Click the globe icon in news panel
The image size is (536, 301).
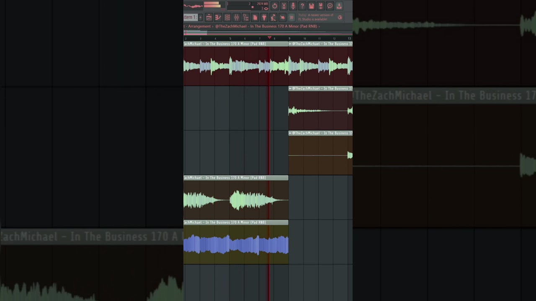(340, 17)
